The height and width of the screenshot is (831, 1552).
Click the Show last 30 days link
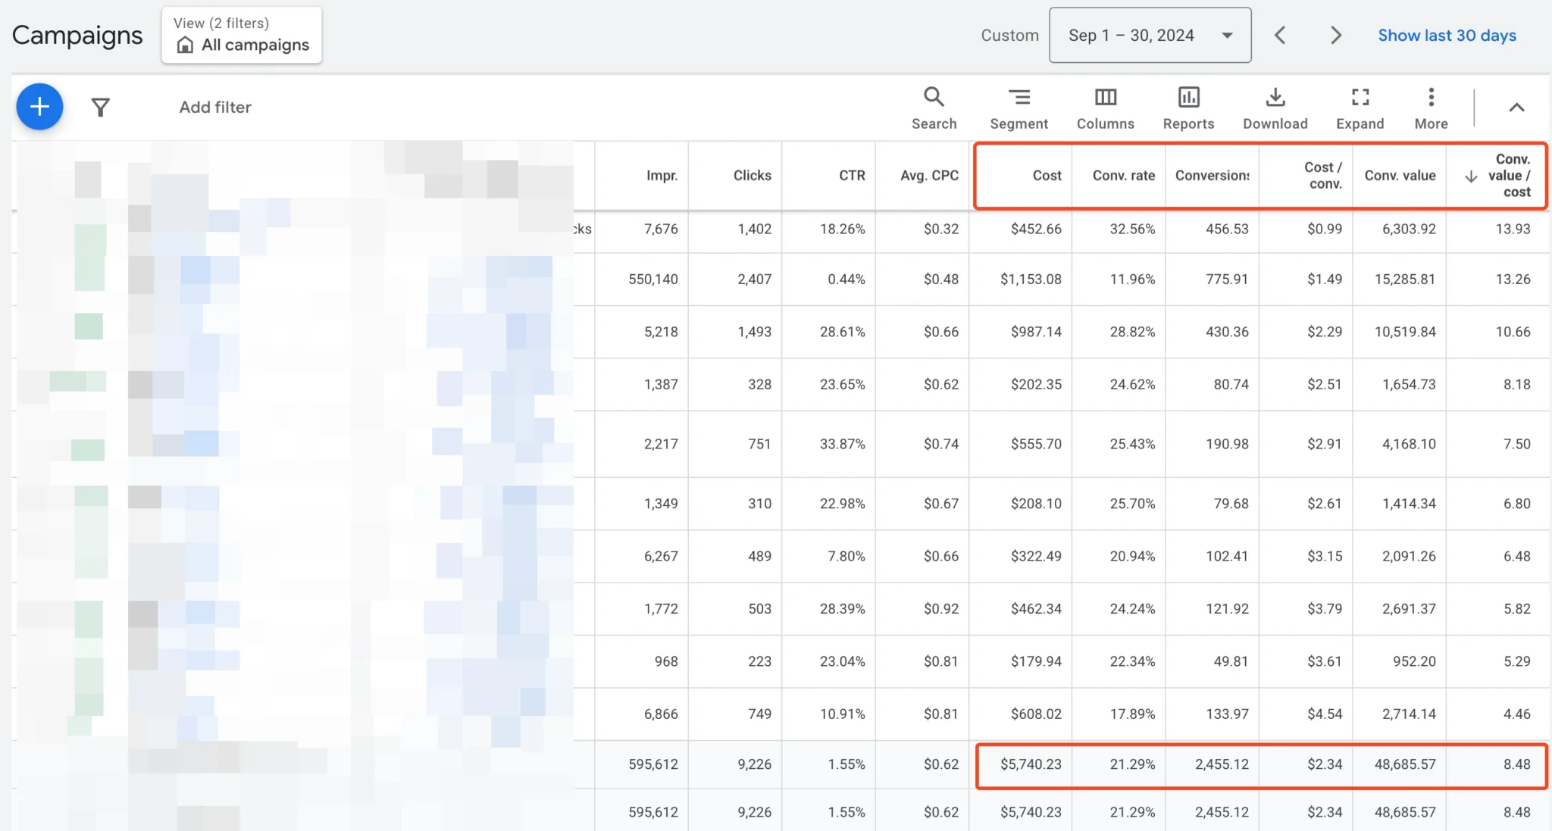(1447, 36)
